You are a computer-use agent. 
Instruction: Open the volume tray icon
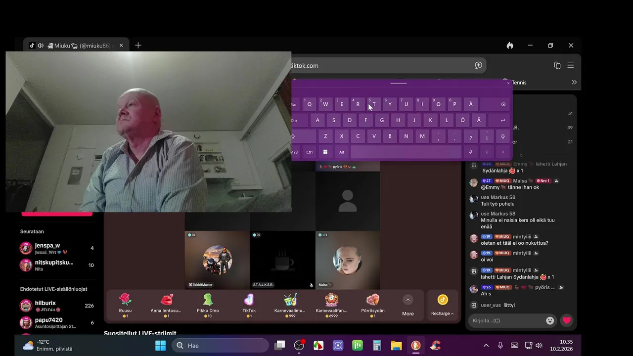539,345
